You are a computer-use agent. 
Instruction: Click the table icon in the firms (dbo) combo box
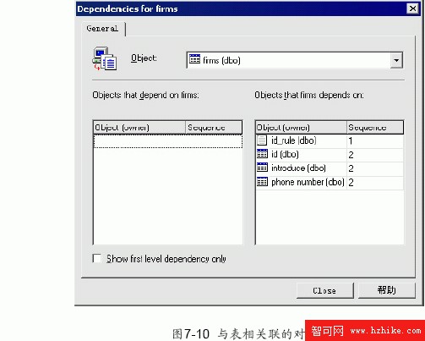tap(194, 58)
